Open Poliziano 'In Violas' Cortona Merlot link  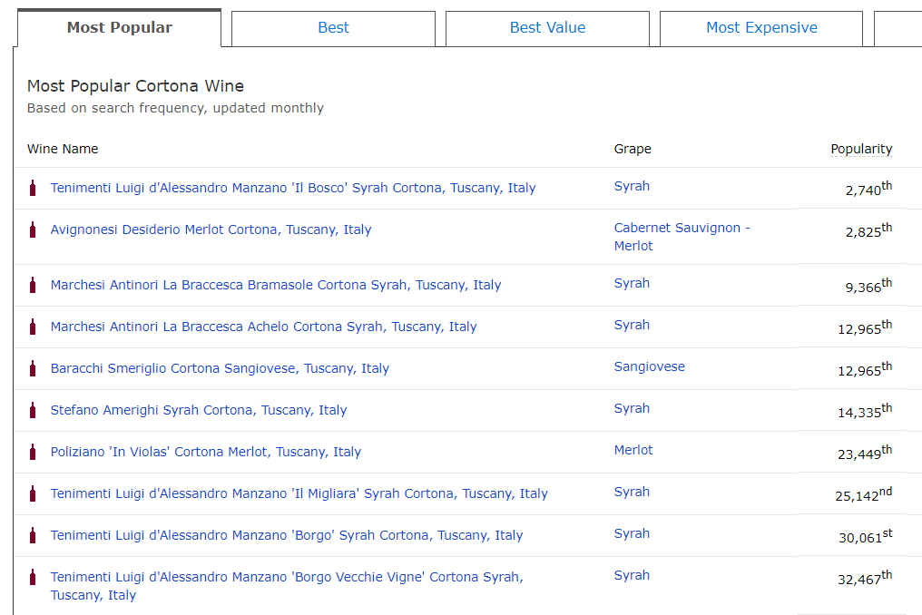206,452
